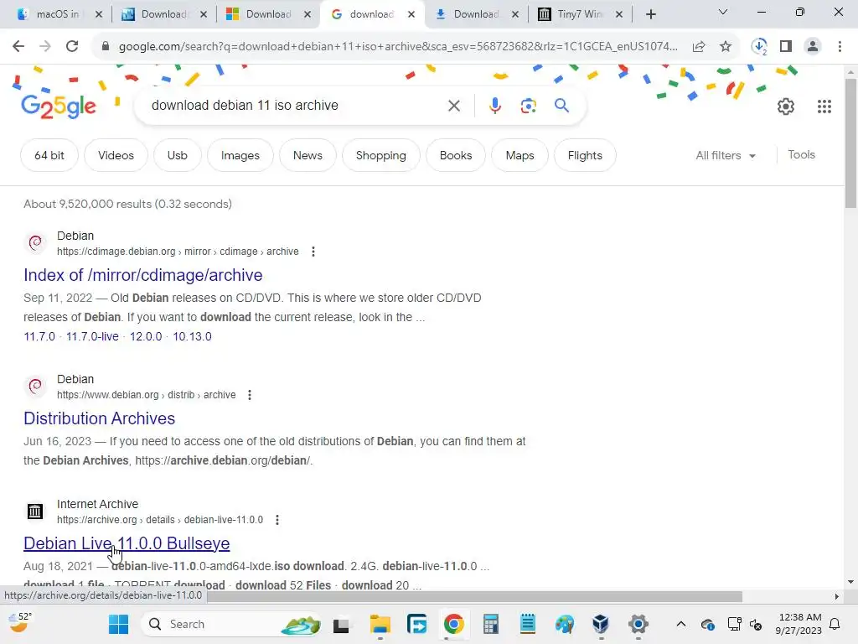Click the Windows taskbar Search box
Viewport: 858px width, 644px height.
point(232,624)
